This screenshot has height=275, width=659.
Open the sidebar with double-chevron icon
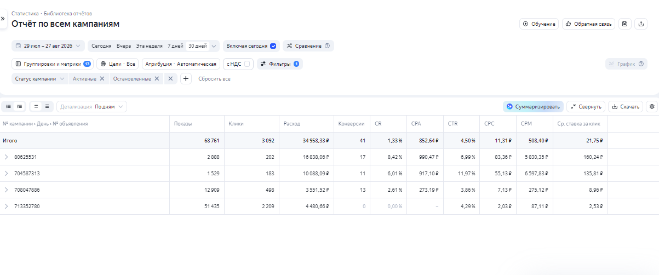point(3,19)
